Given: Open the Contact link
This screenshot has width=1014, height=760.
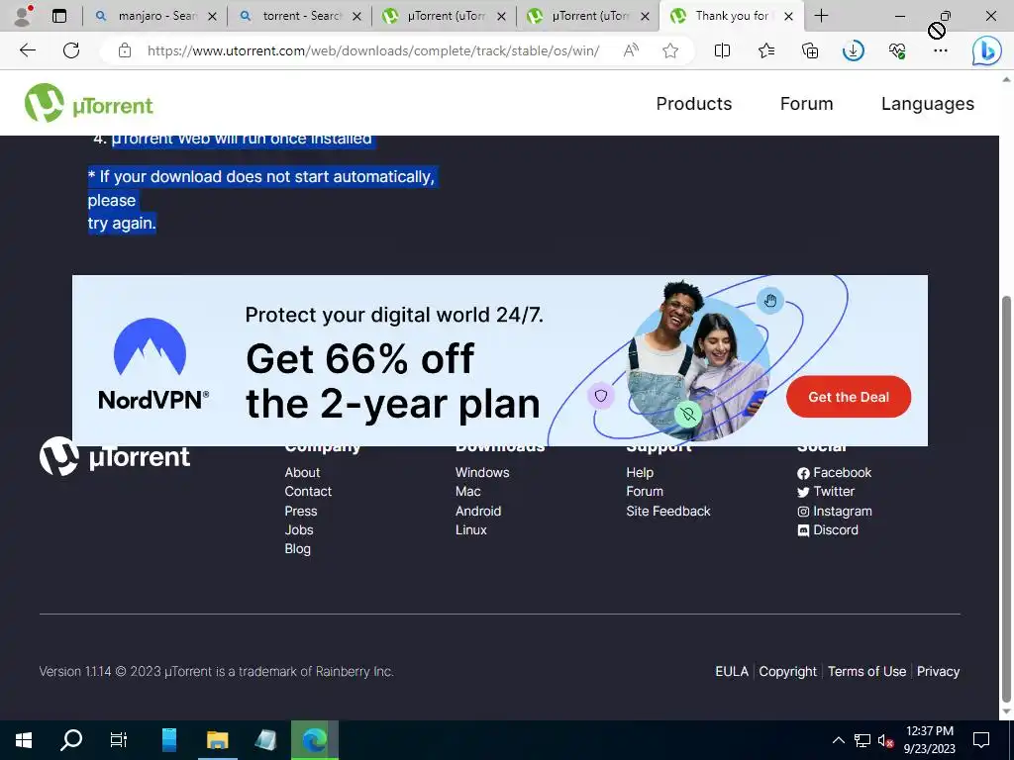Looking at the screenshot, I should [308, 491].
